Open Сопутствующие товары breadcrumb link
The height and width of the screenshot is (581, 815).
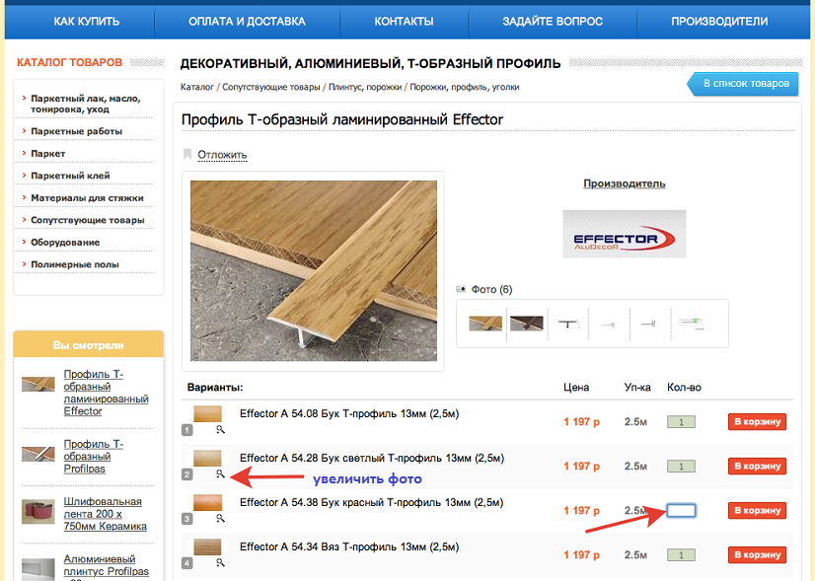(x=270, y=88)
